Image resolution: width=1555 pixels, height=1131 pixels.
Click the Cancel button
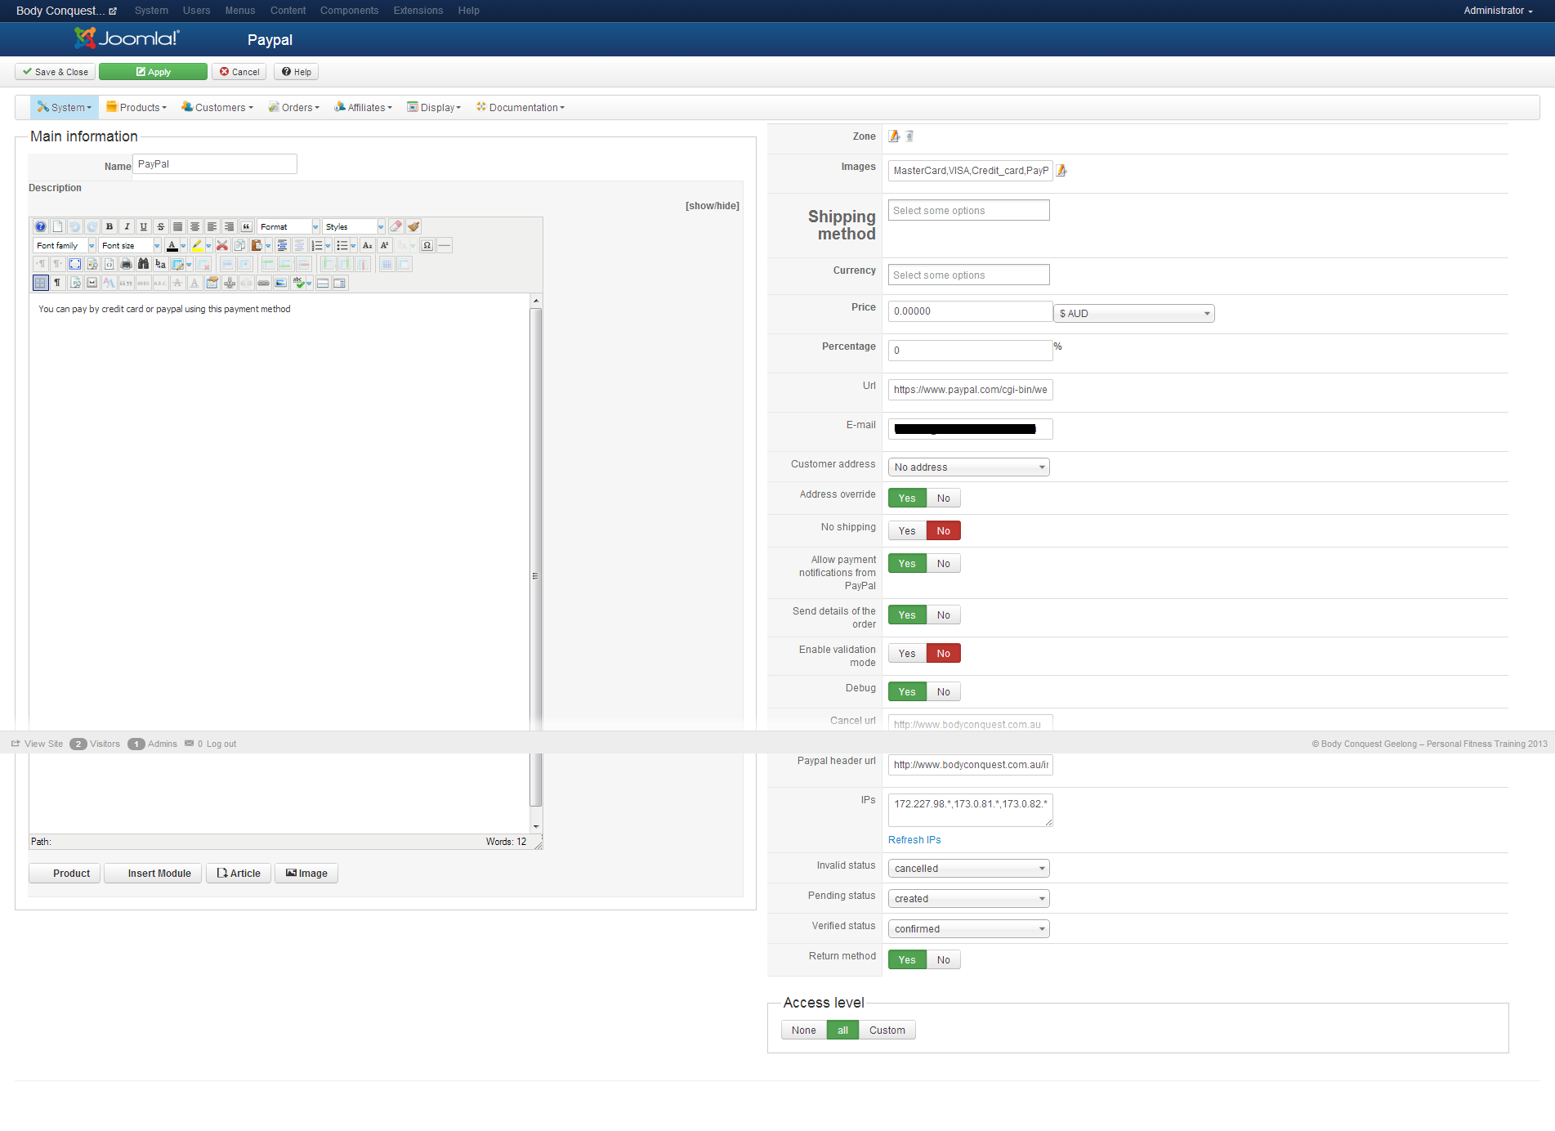click(x=239, y=72)
